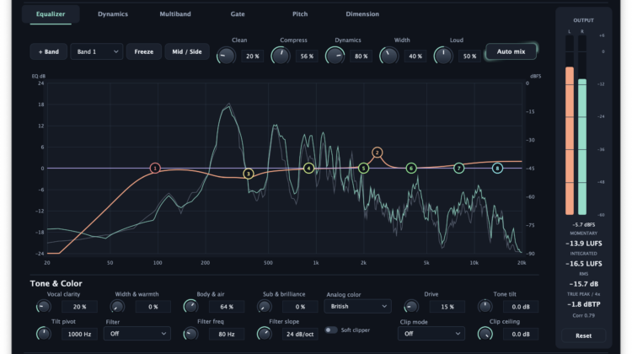Click the Dynamics knob
Image resolution: width=632 pixels, height=354 pixels.
point(335,56)
